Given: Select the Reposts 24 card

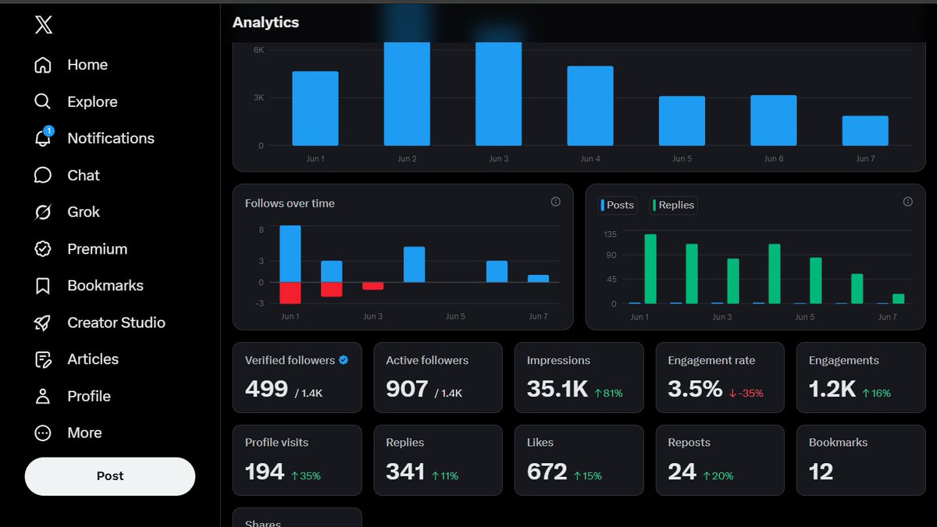Looking at the screenshot, I should 720,460.
